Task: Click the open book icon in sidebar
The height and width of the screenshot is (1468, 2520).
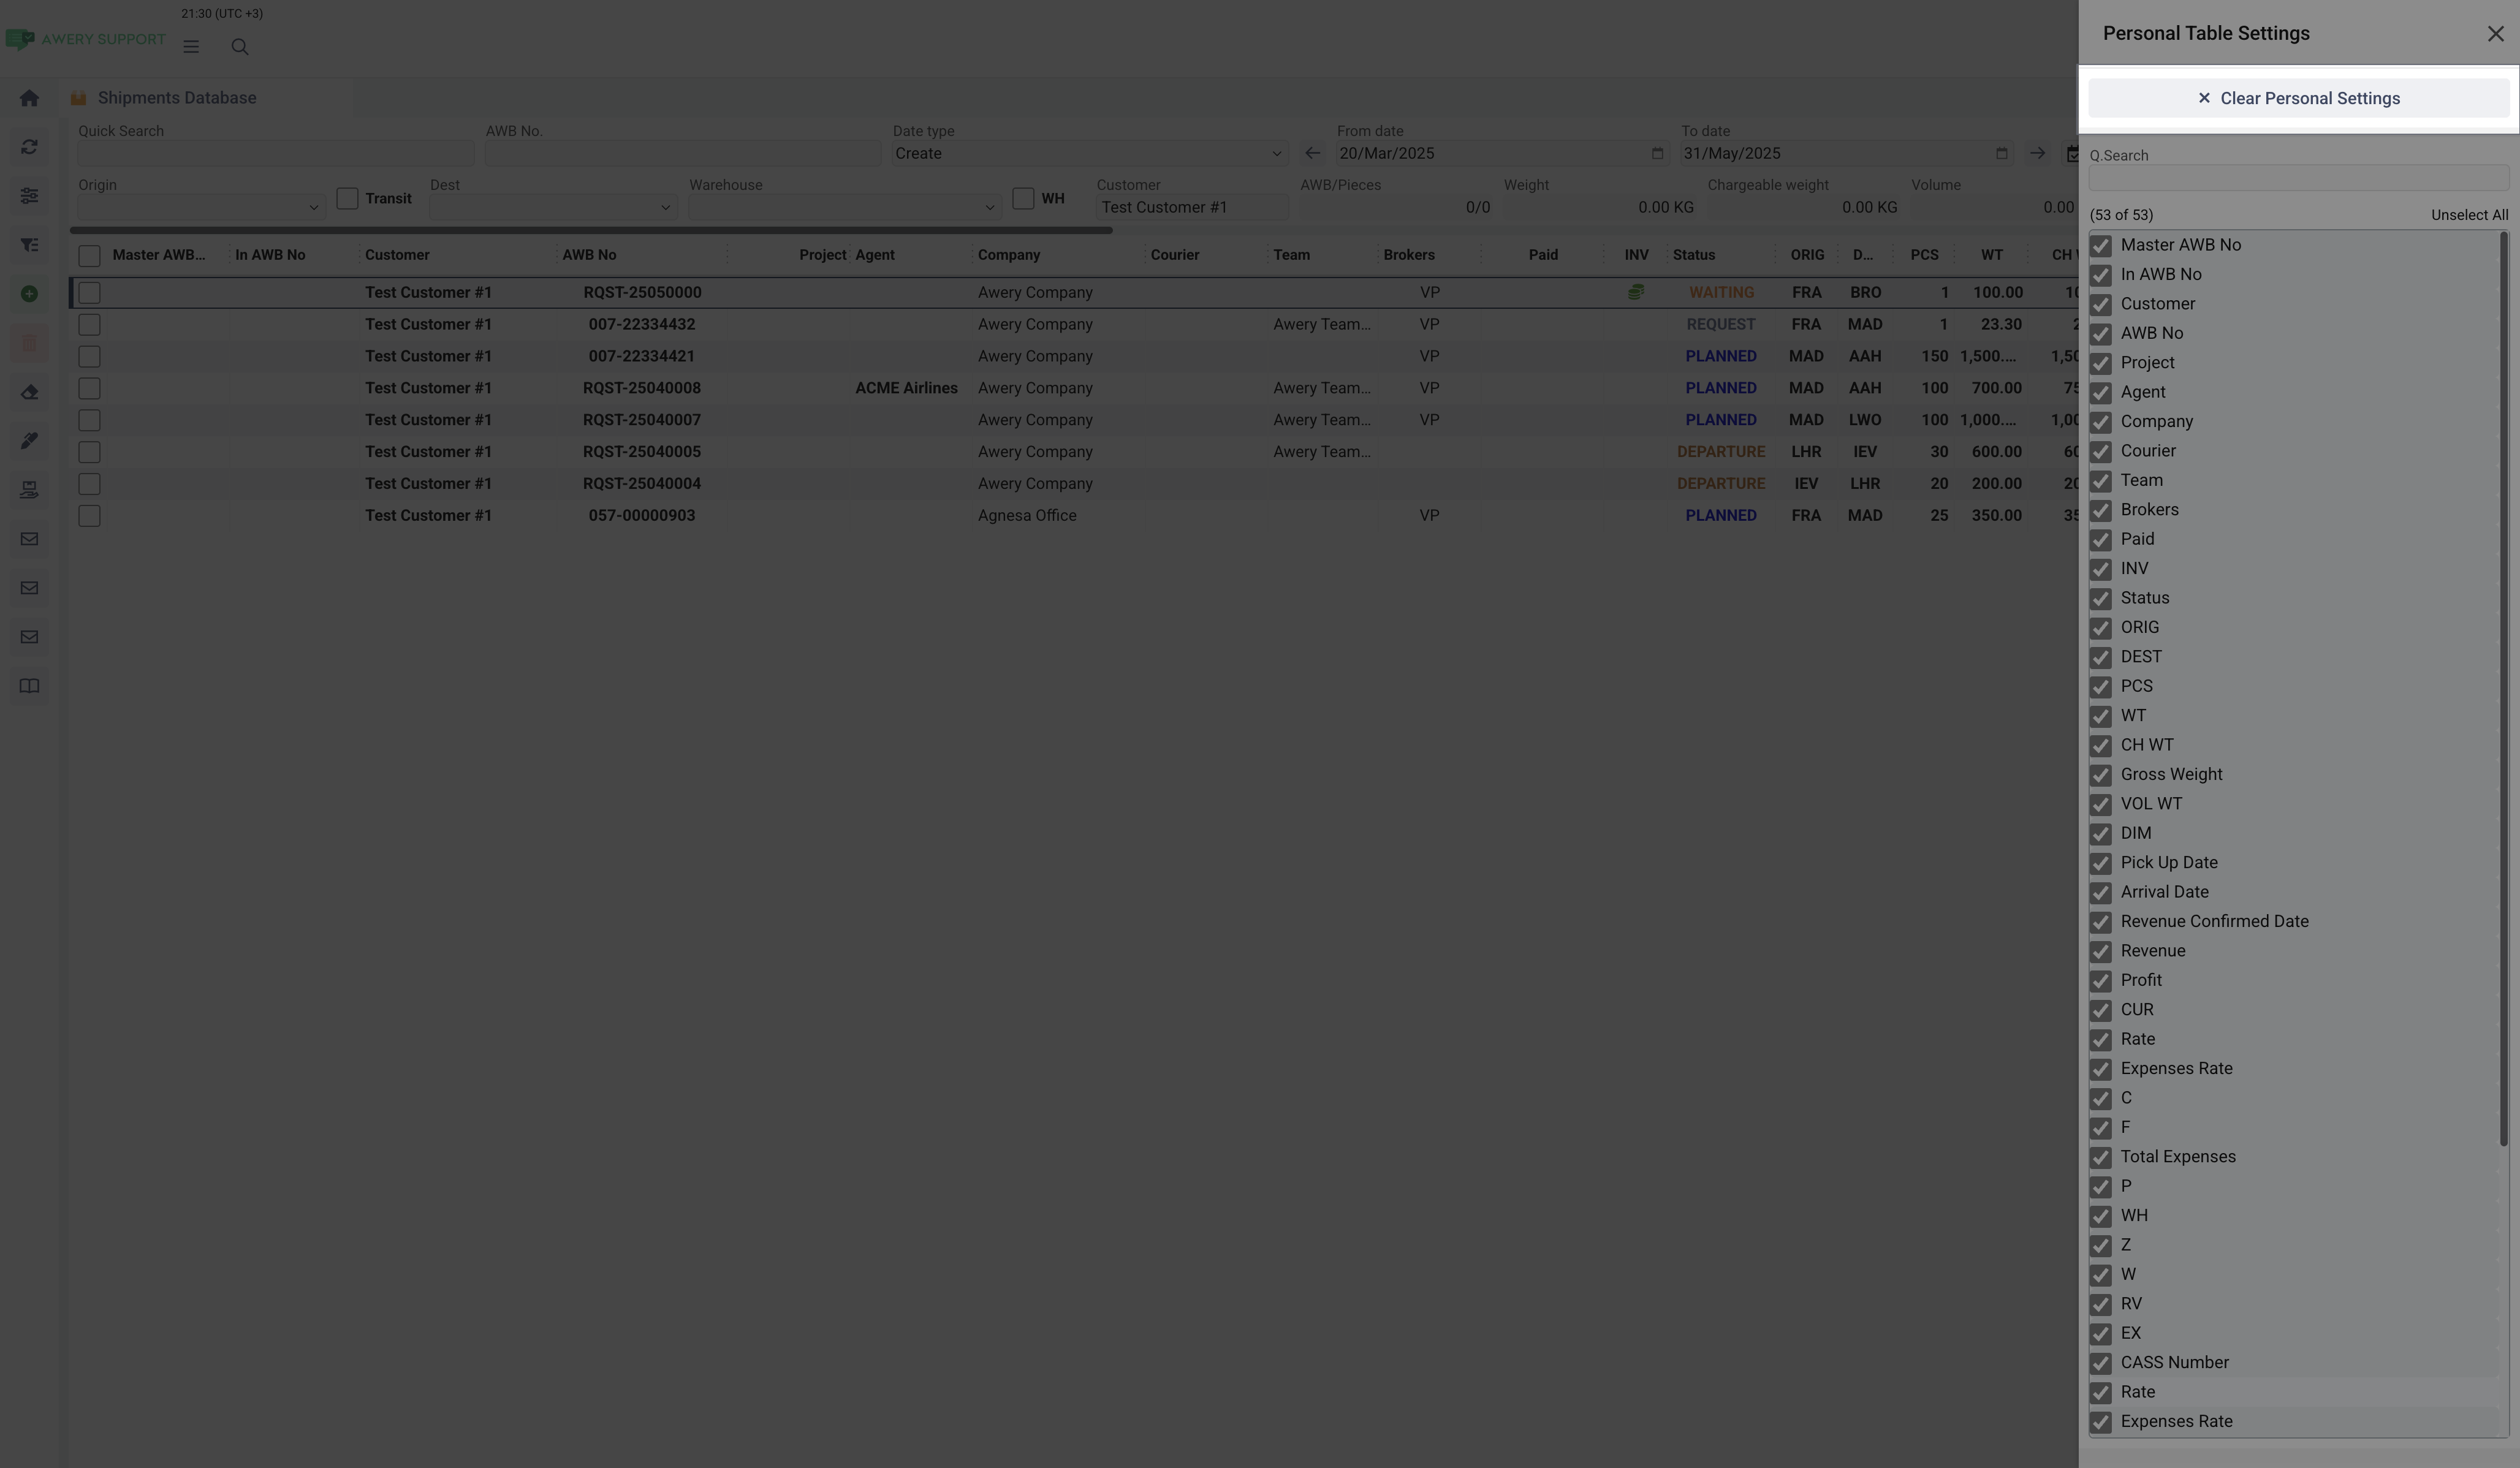Action: tap(29, 686)
